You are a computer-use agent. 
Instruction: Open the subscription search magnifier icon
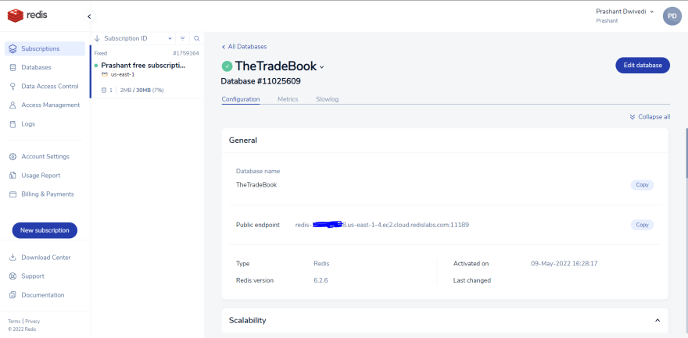point(196,38)
